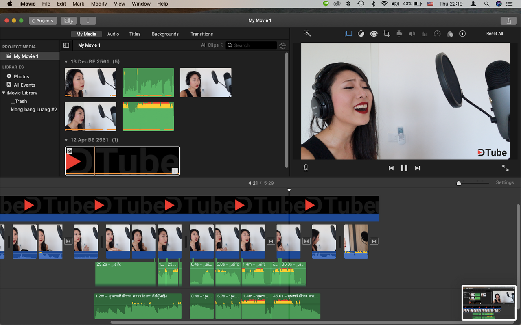Add DTube clip with plus icon
Viewport: 521px width, 325px height.
(x=175, y=171)
